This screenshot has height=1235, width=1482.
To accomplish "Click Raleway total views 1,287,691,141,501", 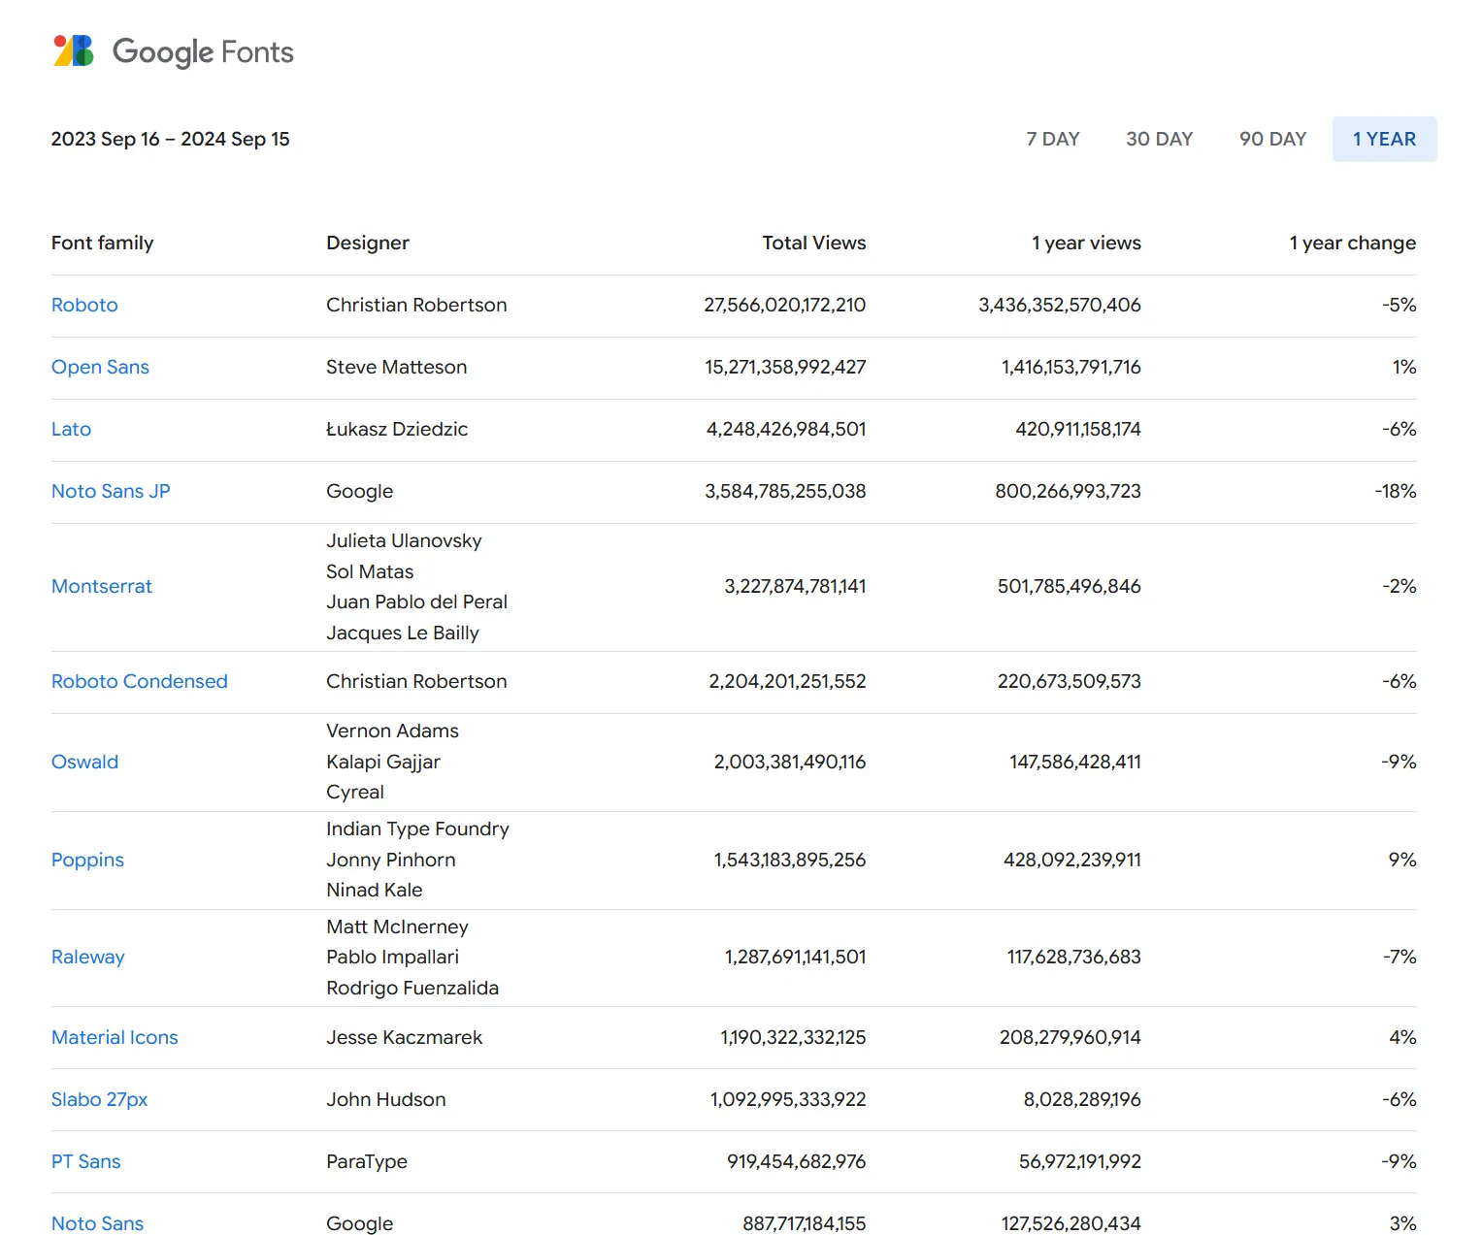I will tap(795, 957).
